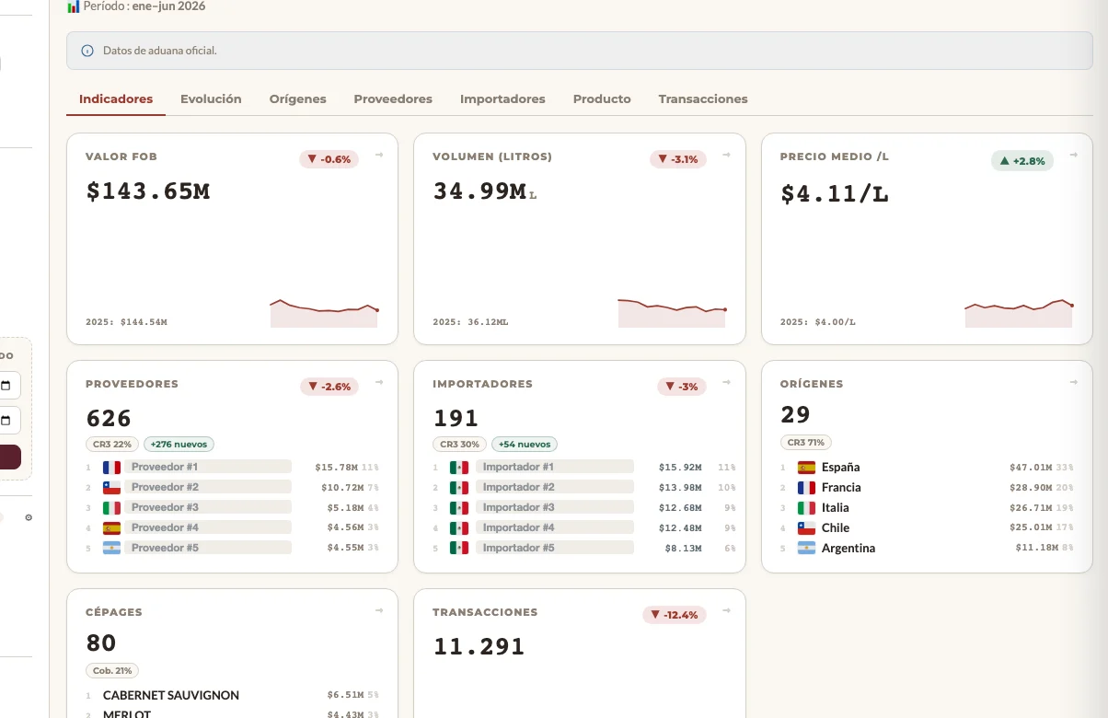1108x718 pixels.
Task: Go to the Producto tab
Action: 602,98
